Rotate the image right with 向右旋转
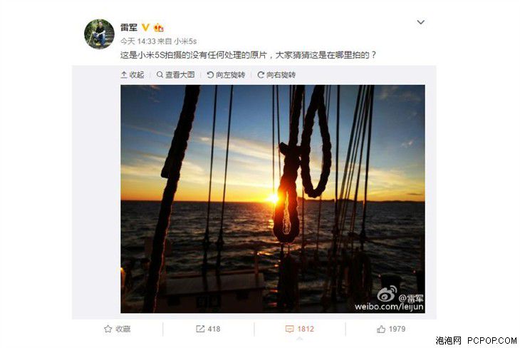520x348 pixels. [x=276, y=75]
